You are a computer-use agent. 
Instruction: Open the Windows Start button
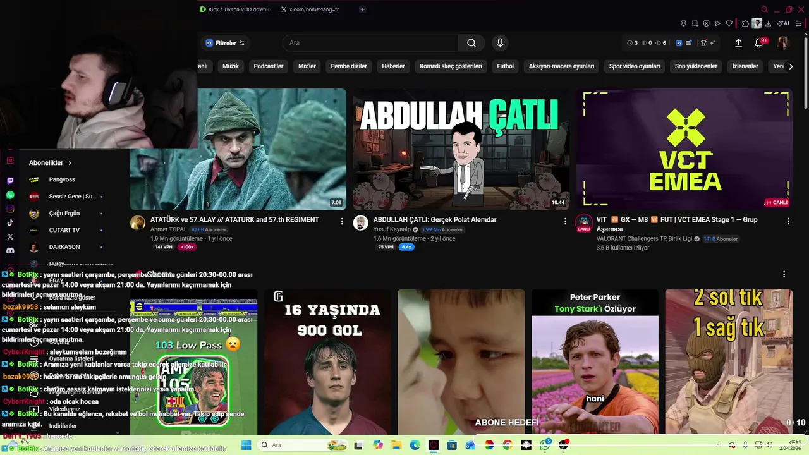pos(246,445)
